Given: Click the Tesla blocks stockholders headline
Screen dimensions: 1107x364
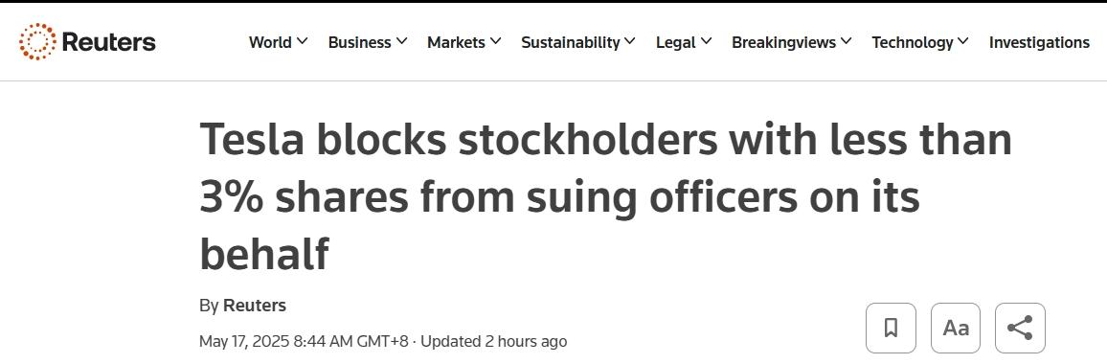Looking at the screenshot, I should tap(606, 195).
